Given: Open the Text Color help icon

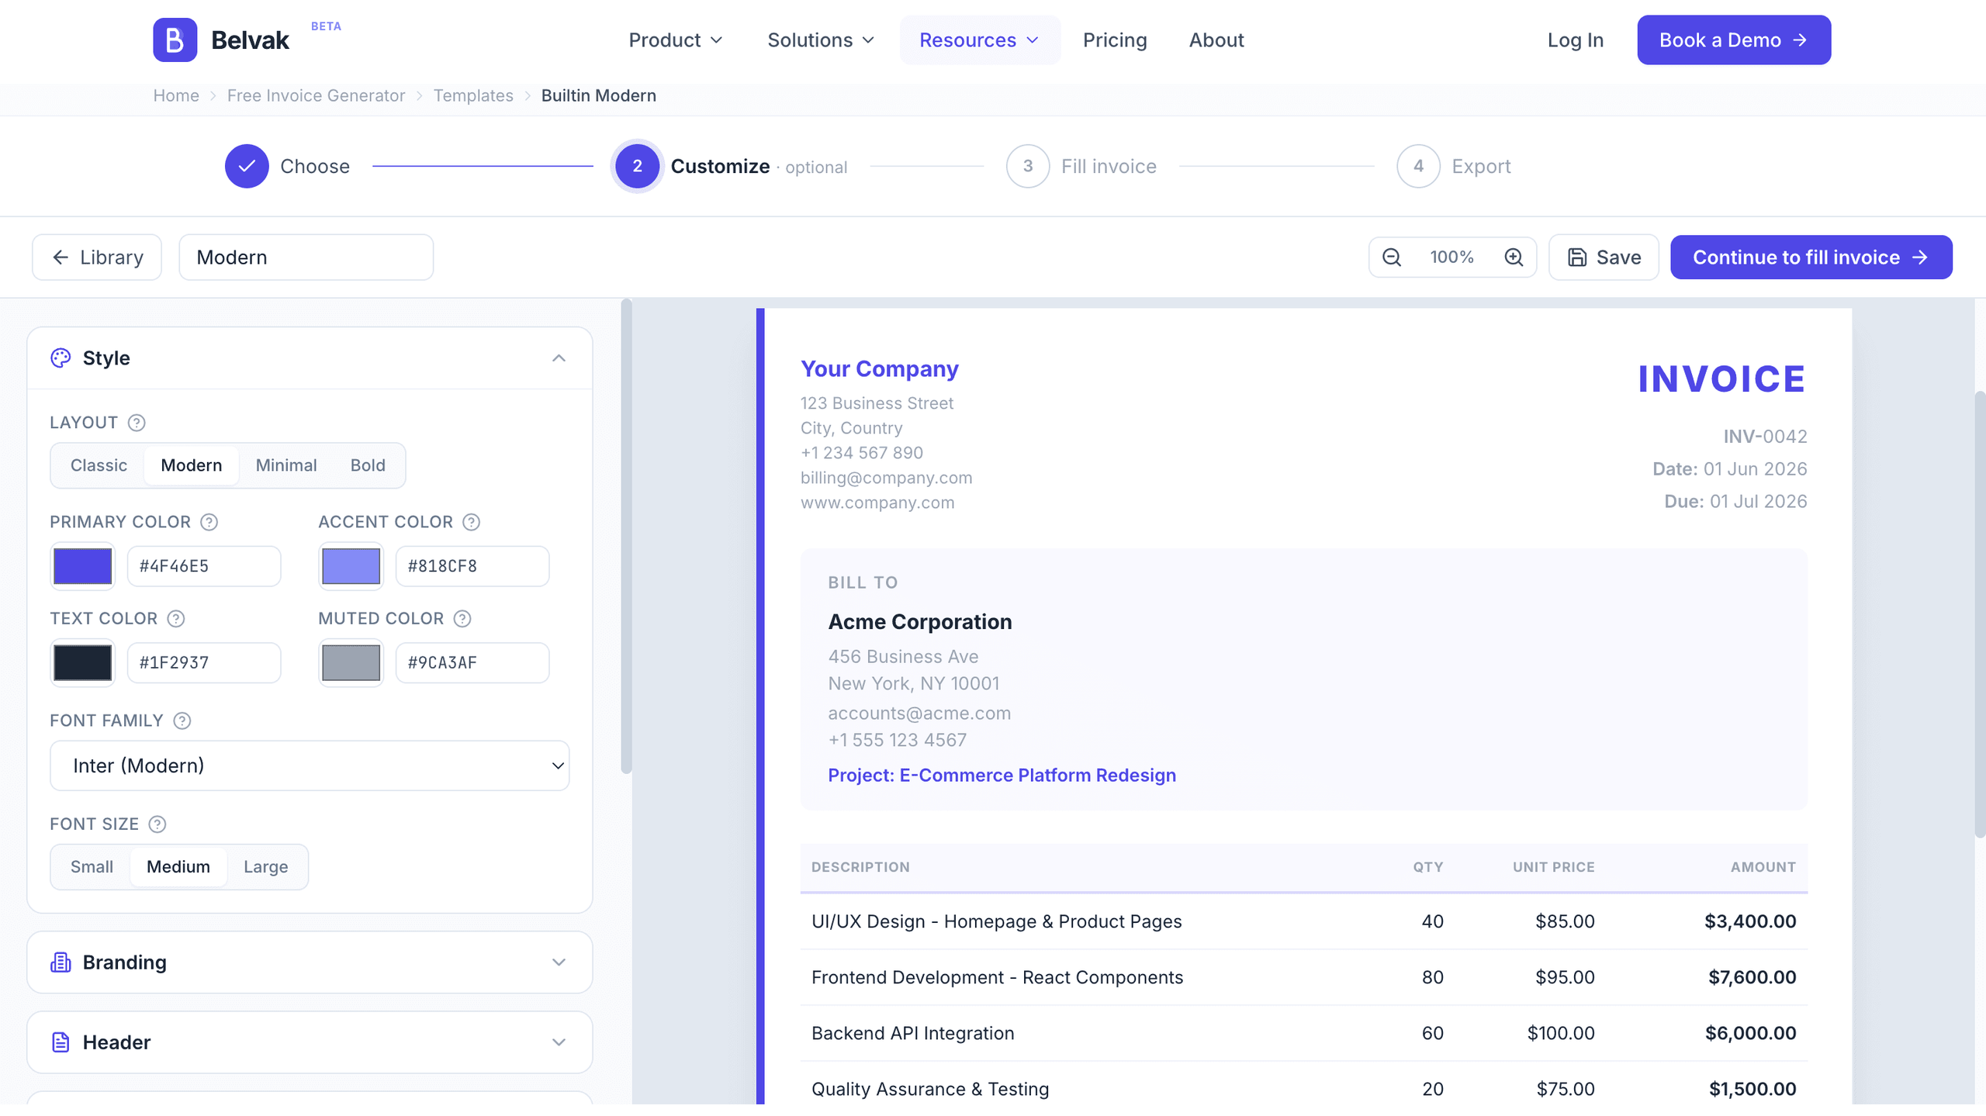Looking at the screenshot, I should 176,619.
